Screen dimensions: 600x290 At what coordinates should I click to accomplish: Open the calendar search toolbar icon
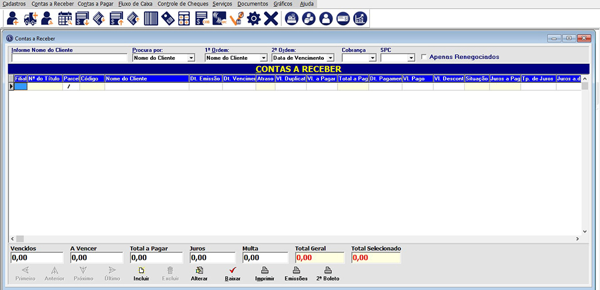65,18
